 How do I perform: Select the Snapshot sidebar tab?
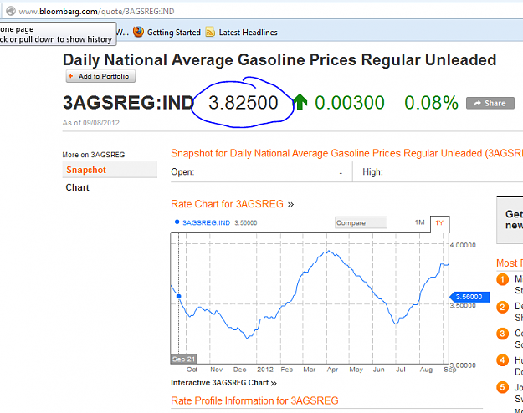(110, 170)
